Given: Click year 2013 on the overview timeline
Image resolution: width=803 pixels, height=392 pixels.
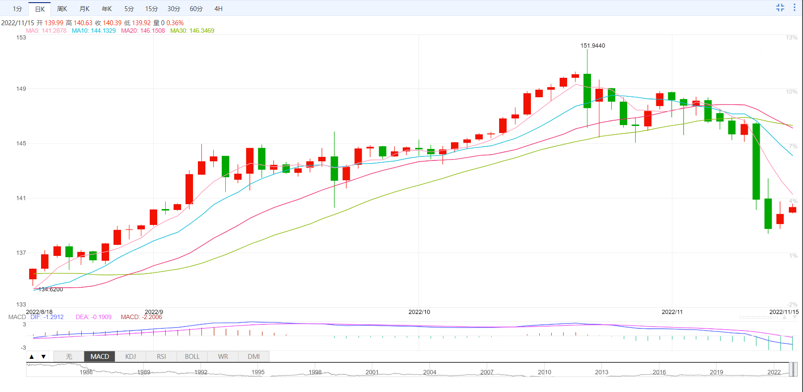Looking at the screenshot, I should pyautogui.click(x=602, y=372).
